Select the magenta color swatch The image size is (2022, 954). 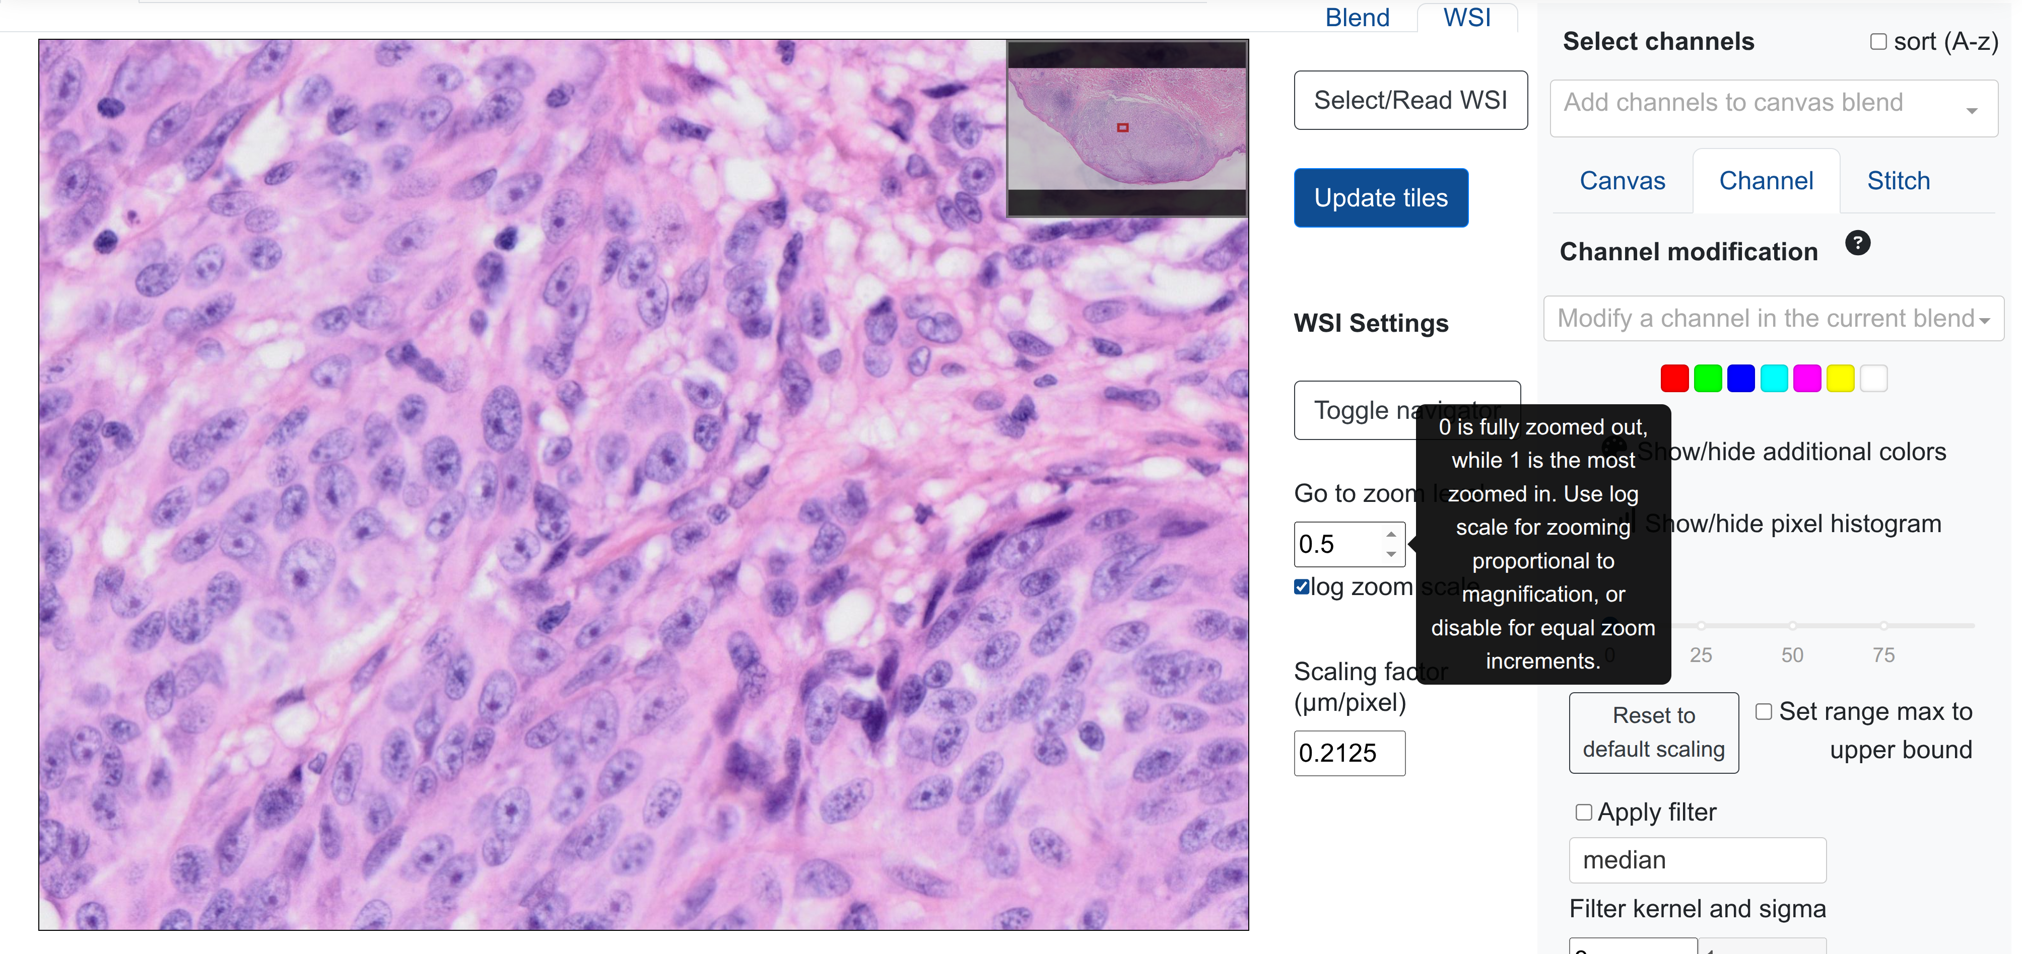[1807, 378]
